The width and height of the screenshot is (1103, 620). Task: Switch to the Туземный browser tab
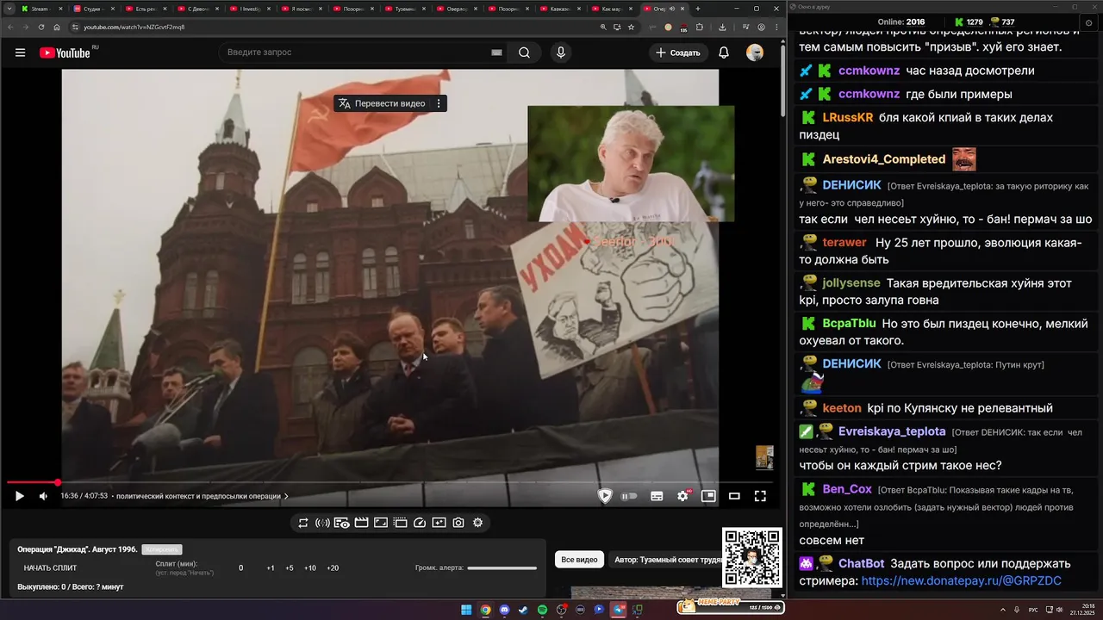[x=406, y=9]
